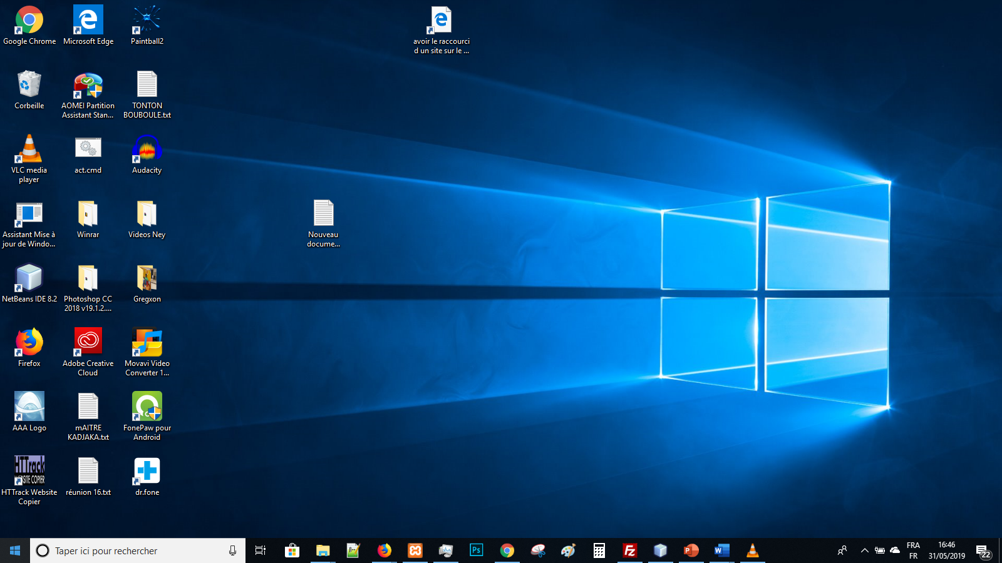Open XAMPP from the taskbar
The height and width of the screenshot is (563, 1002).
[x=415, y=550]
